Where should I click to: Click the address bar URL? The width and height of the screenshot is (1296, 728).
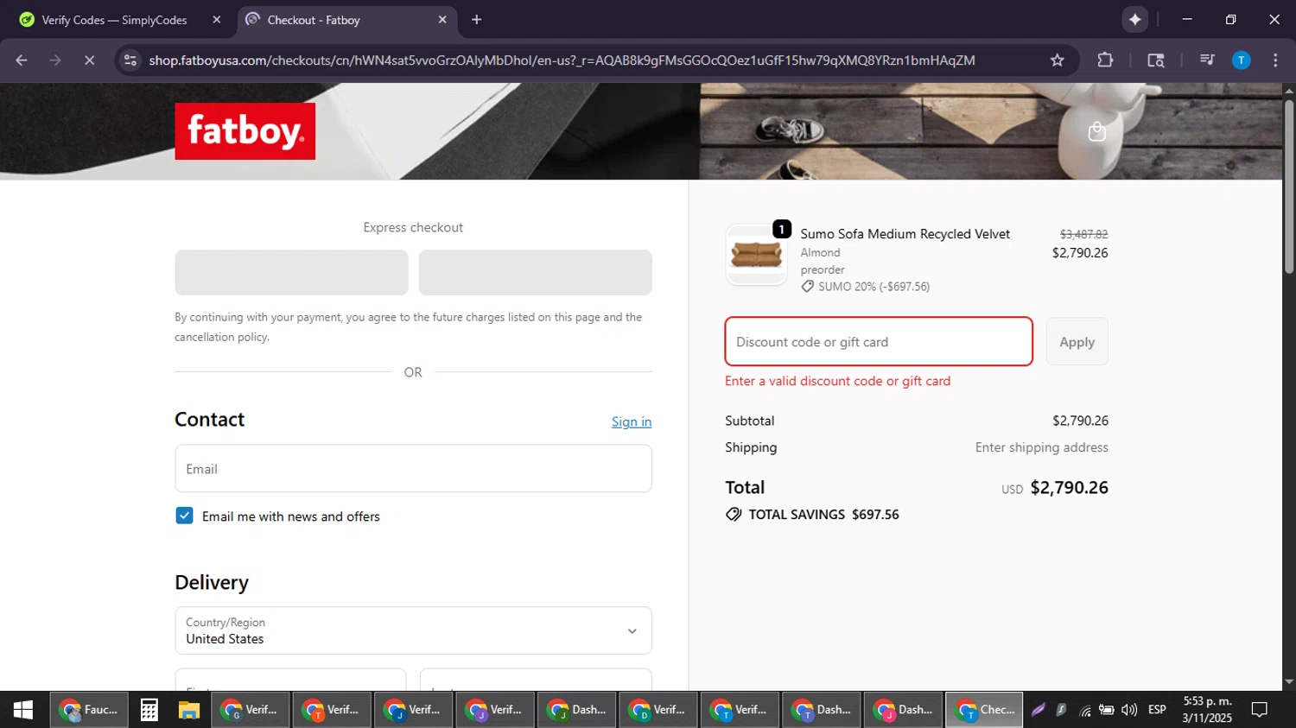click(x=562, y=60)
